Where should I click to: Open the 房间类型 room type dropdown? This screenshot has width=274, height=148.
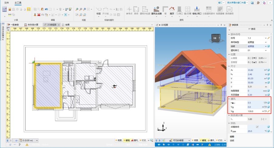tap(266, 42)
